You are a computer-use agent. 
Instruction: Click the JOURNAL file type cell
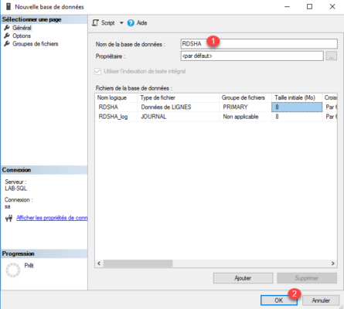click(x=179, y=117)
